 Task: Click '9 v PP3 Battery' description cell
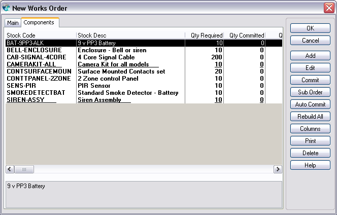130,43
